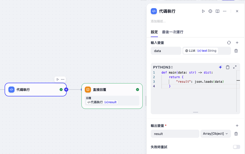Copy code with the clipboard icon

tap(228, 67)
